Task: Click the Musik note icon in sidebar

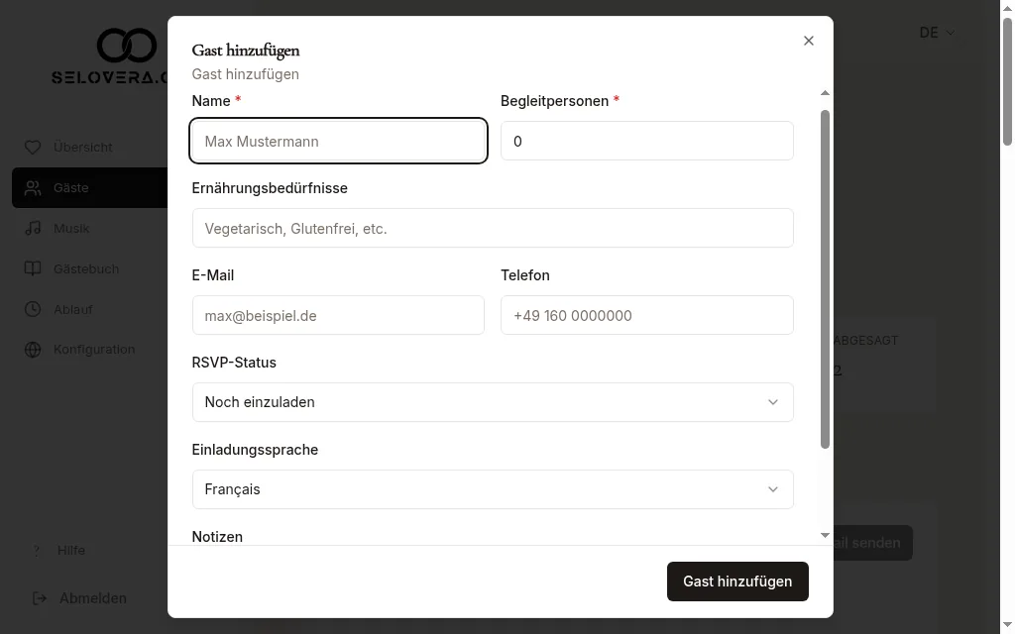Action: [33, 229]
